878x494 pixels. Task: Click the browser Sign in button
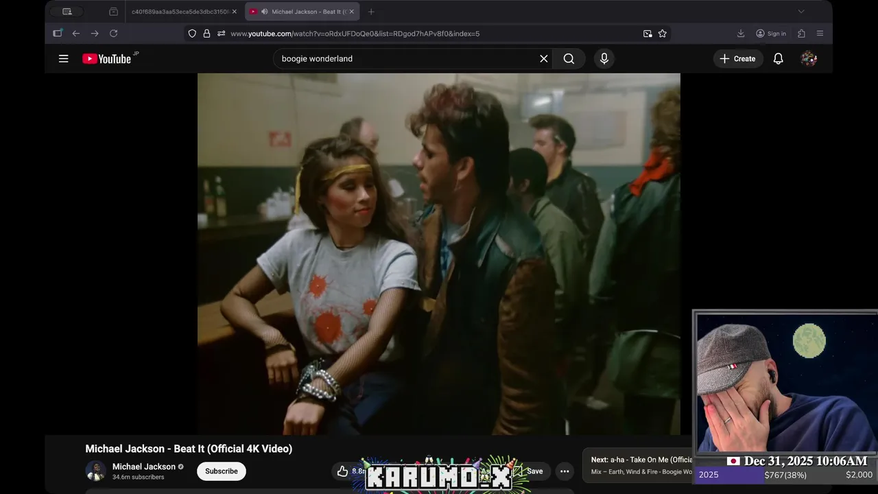771,34
